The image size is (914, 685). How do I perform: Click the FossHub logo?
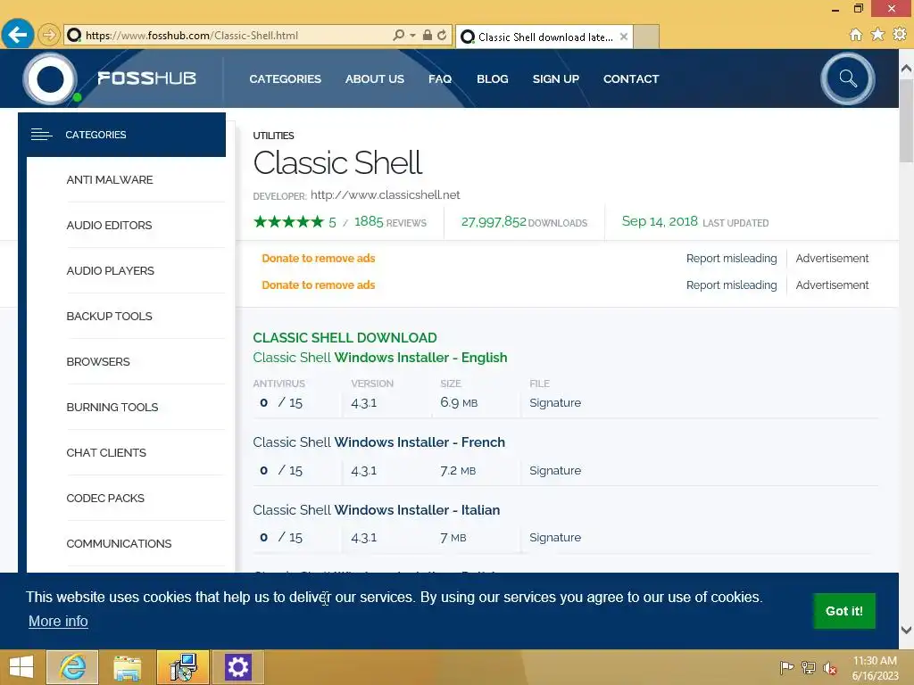pyautogui.click(x=110, y=78)
